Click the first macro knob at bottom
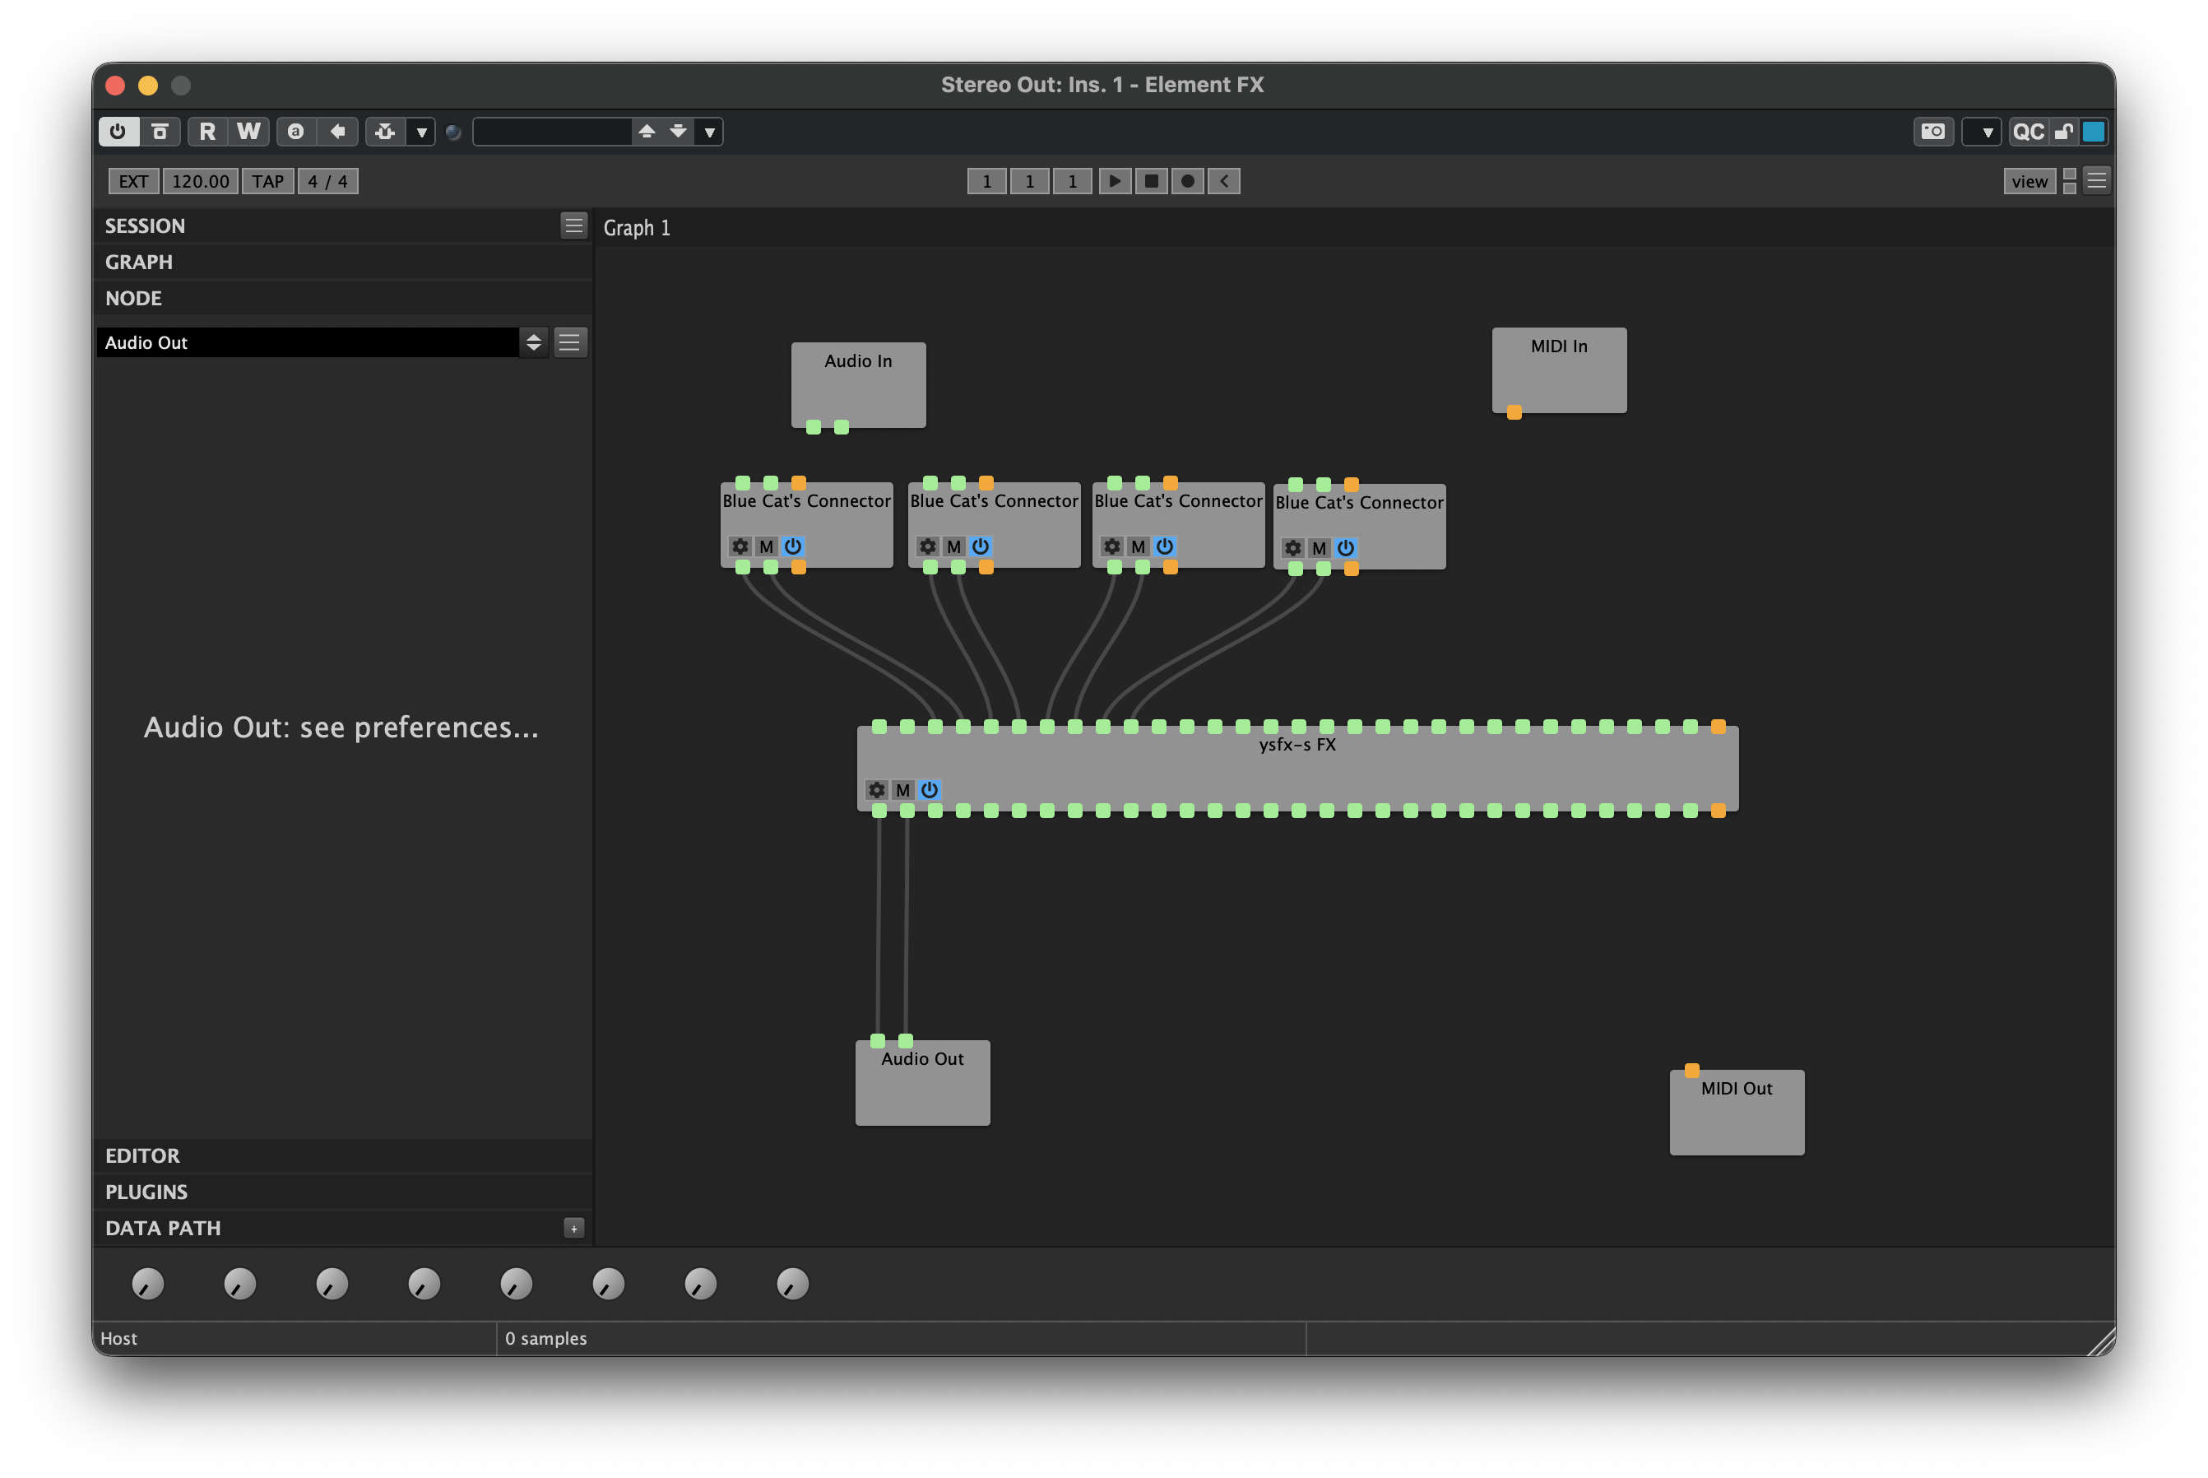This screenshot has width=2208, height=1478. [148, 1284]
